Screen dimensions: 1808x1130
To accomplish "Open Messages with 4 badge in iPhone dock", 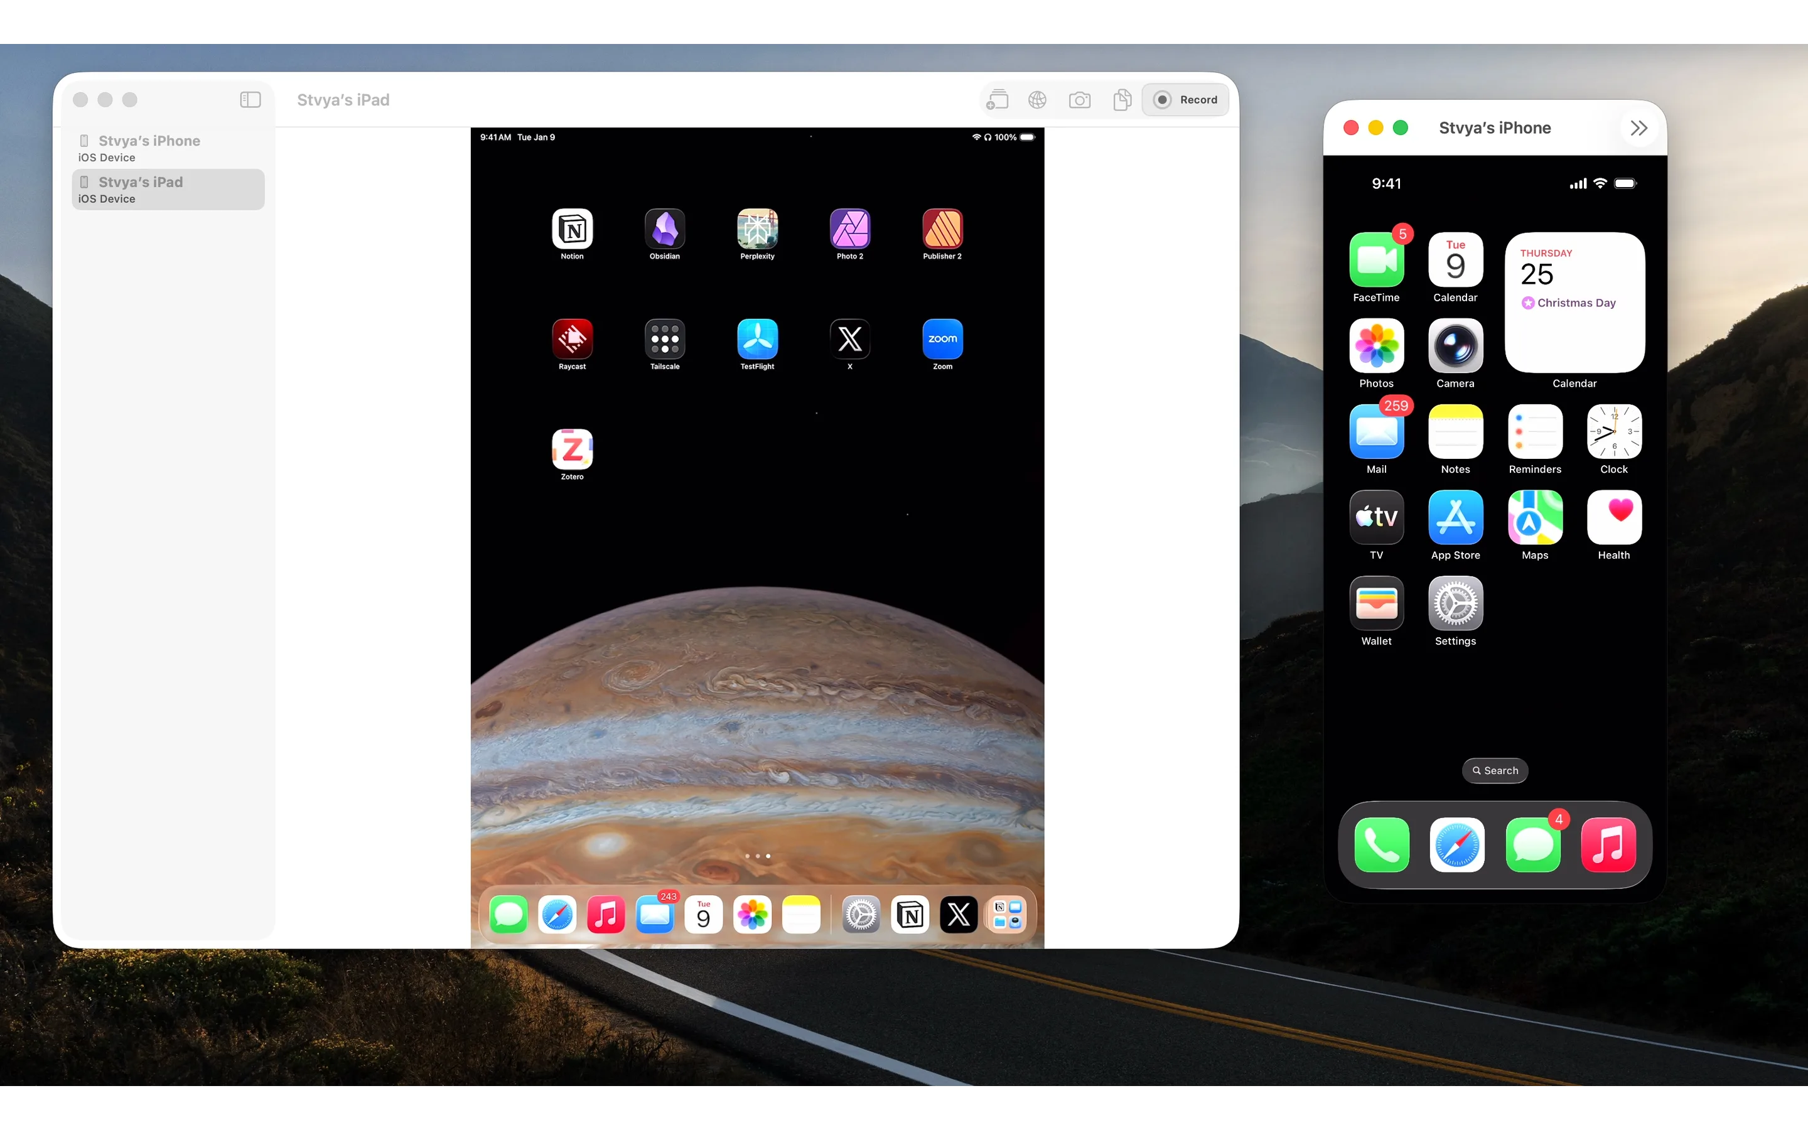I will (1532, 845).
